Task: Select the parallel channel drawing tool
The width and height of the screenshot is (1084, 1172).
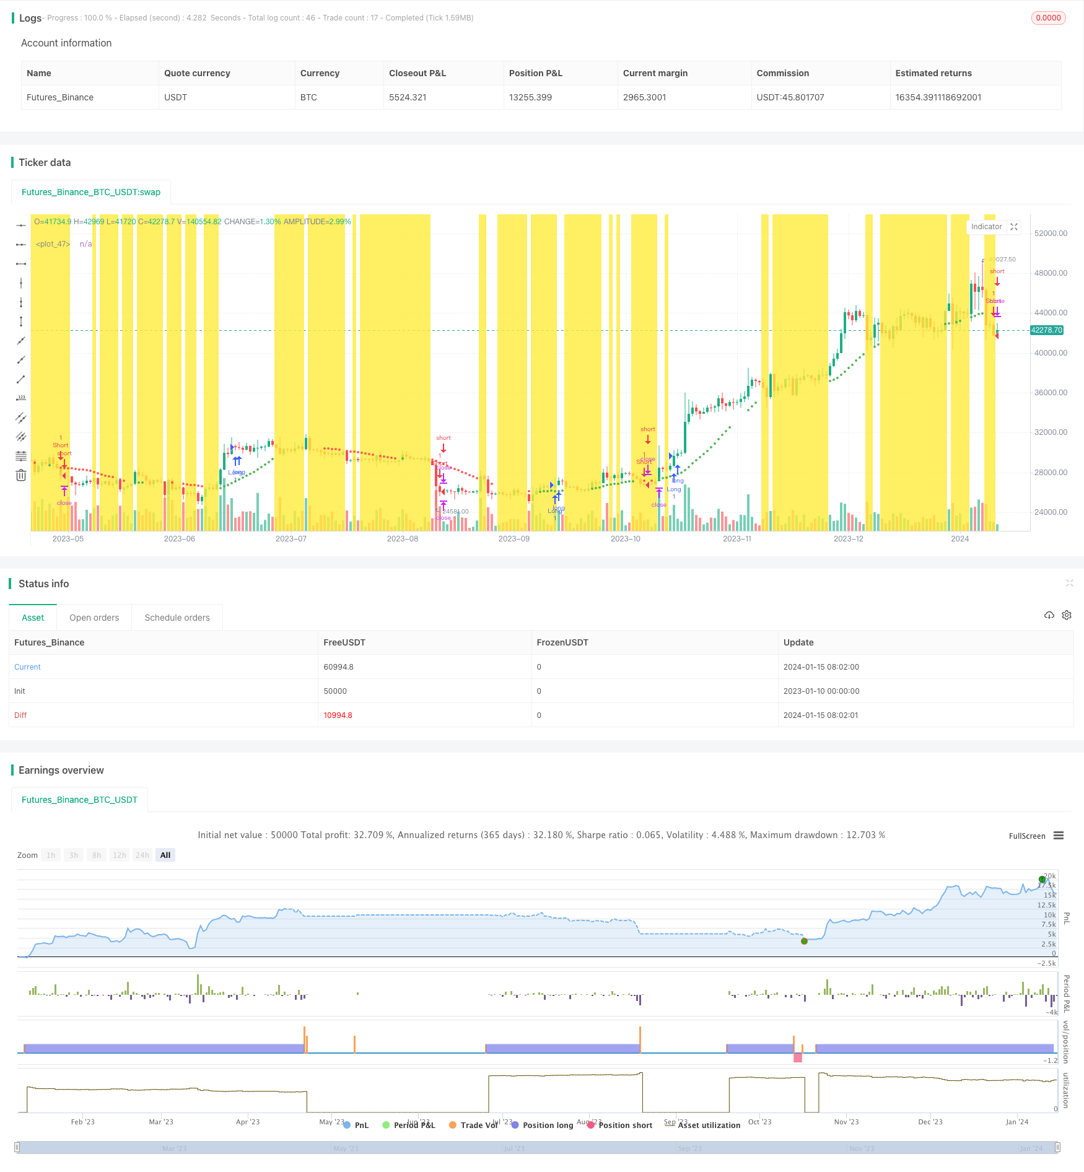Action: click(21, 418)
